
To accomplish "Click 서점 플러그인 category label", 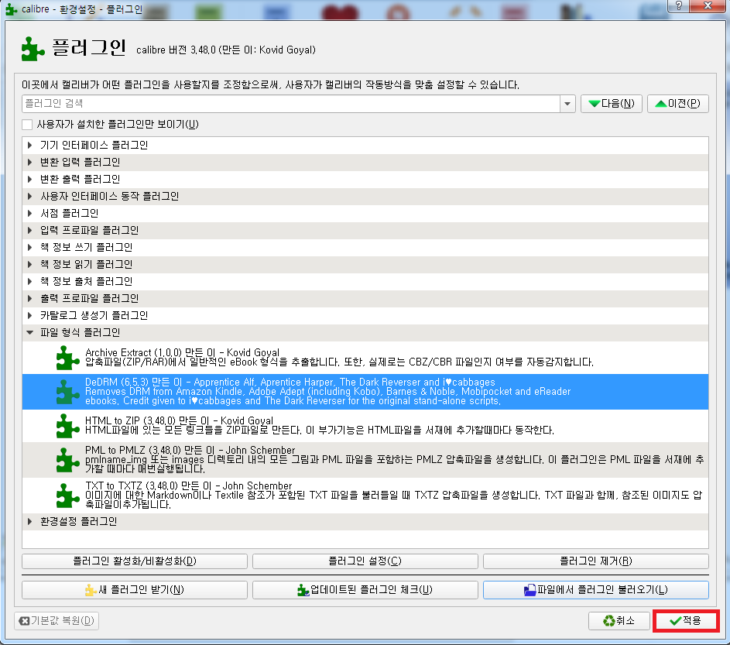I will (x=69, y=213).
